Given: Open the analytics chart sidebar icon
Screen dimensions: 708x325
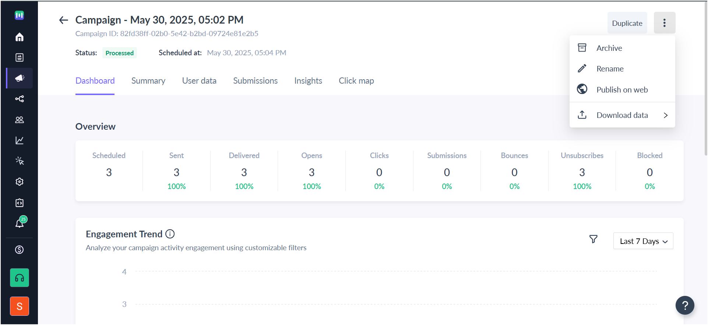Looking at the screenshot, I should coord(20,140).
